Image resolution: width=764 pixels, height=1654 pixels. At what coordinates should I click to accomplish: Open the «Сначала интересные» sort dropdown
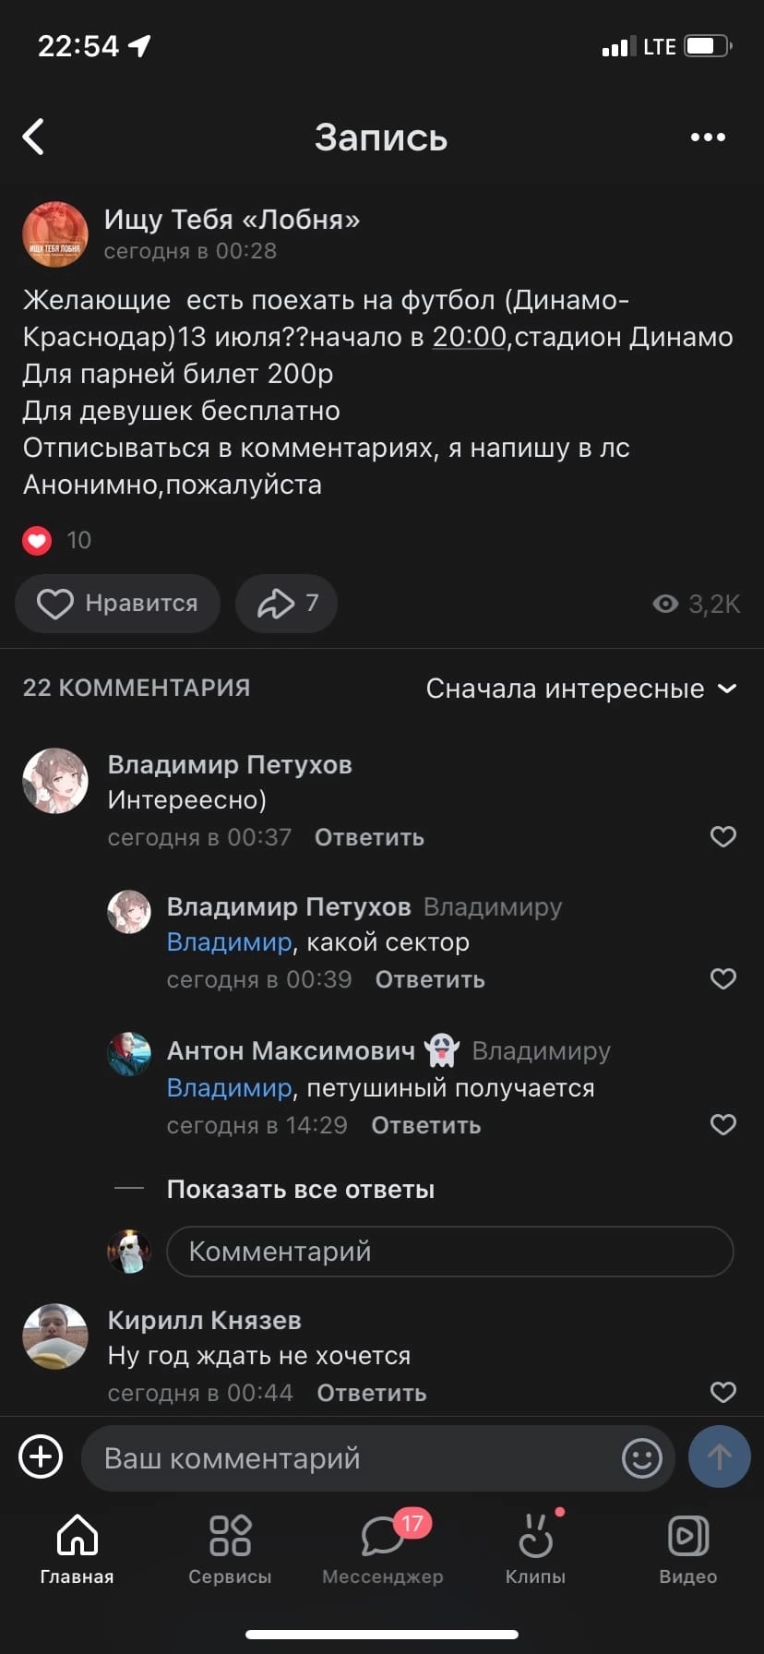click(580, 689)
